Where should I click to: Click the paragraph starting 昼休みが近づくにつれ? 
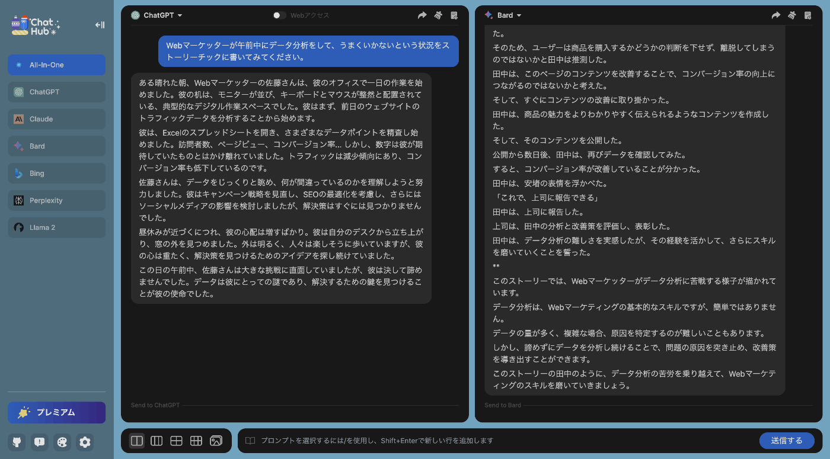point(281,243)
